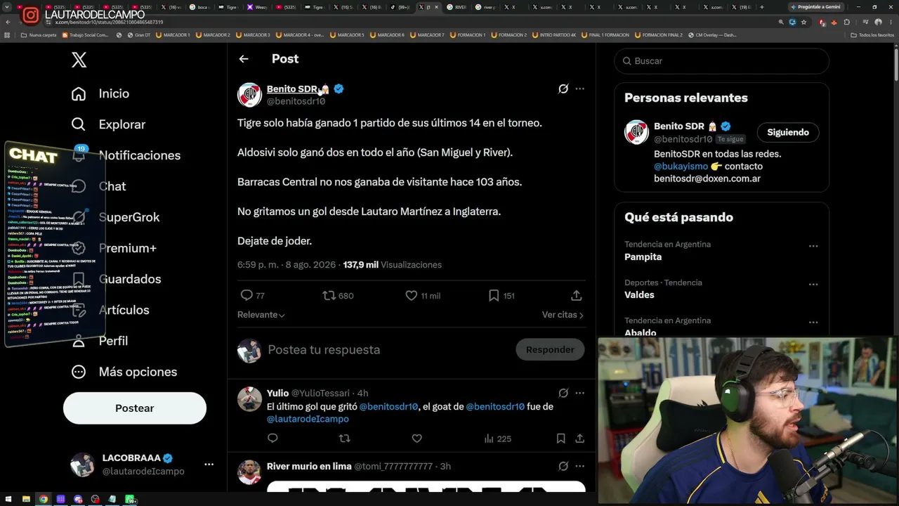
Task: Open the INTRO PARTIDO 4K bookmark
Action: click(554, 35)
